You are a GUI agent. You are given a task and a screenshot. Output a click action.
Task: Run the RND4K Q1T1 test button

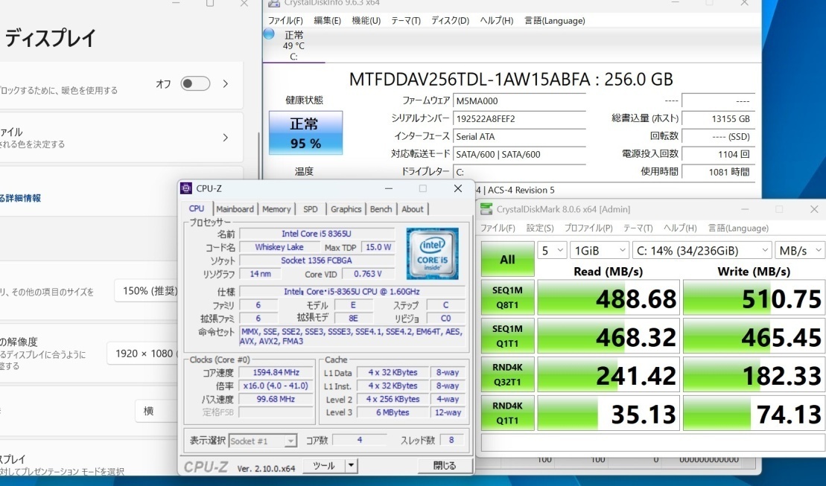tap(508, 413)
